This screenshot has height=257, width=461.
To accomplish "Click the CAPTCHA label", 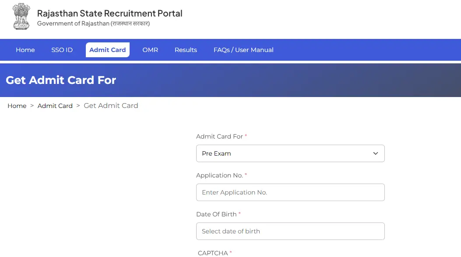I will (x=213, y=253).
